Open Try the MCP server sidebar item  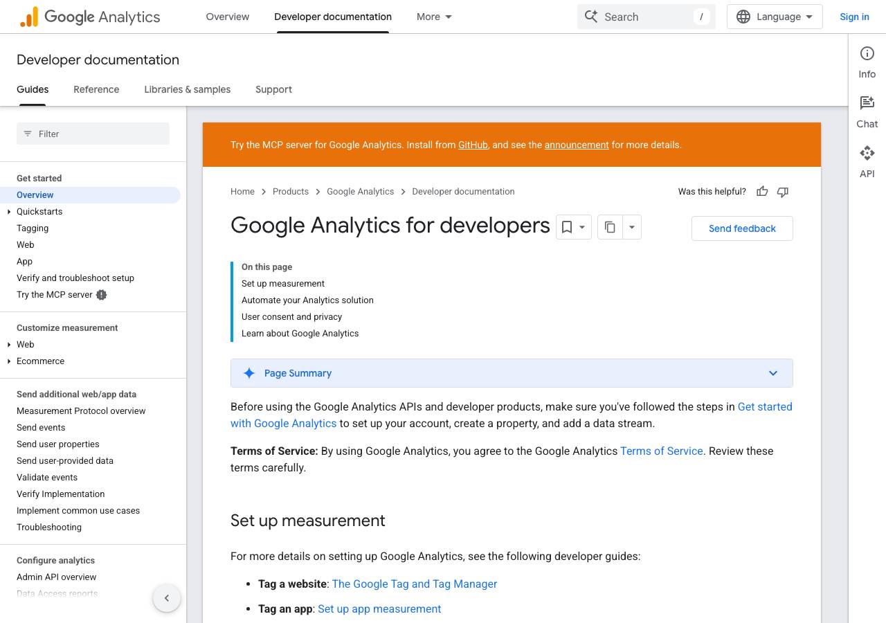(x=55, y=295)
